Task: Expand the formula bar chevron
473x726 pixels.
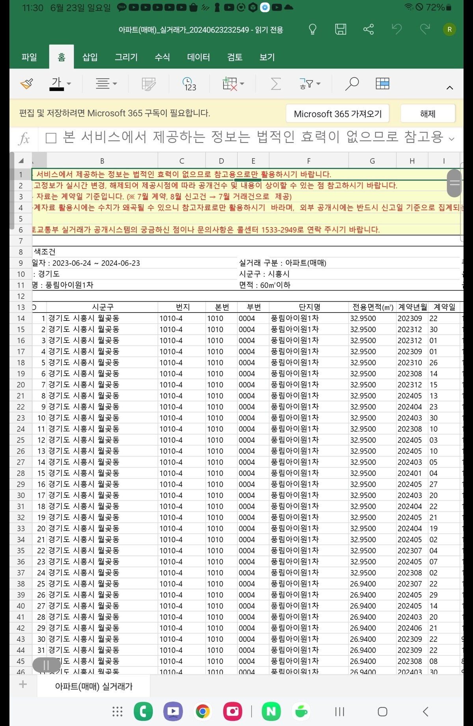Action: [452, 139]
